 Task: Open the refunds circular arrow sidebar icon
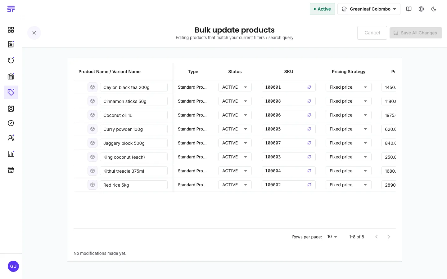[11, 60]
